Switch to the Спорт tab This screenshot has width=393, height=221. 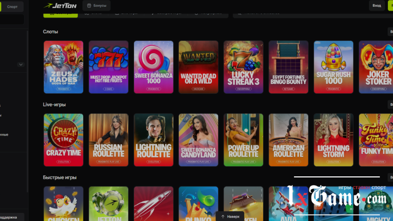[12, 7]
